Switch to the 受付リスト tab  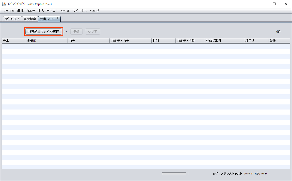click(12, 19)
